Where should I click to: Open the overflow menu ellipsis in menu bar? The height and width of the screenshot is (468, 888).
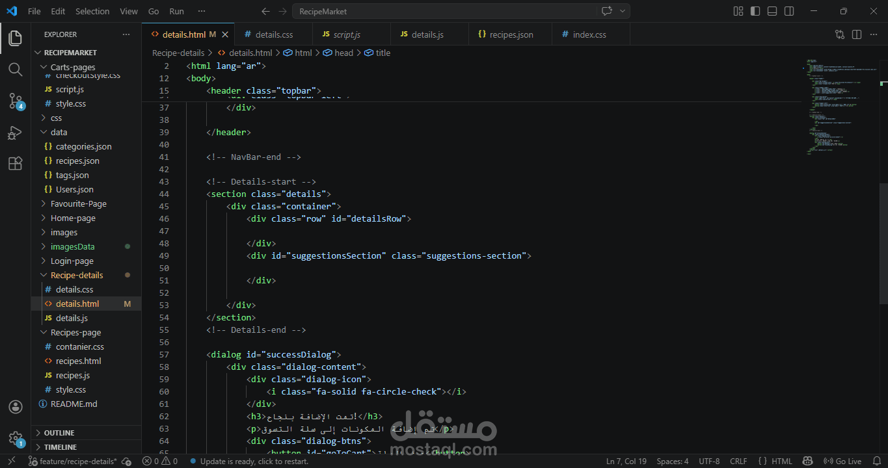click(202, 11)
